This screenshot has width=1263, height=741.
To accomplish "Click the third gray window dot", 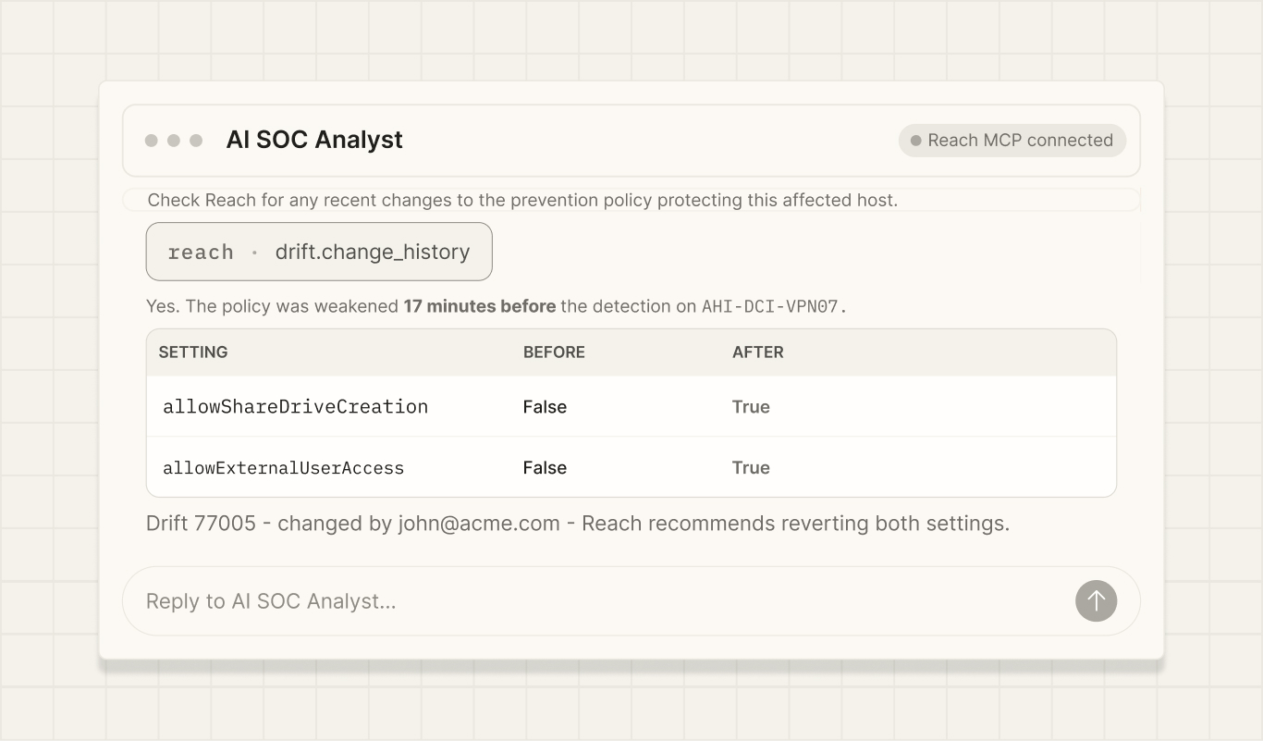I will [x=196, y=141].
